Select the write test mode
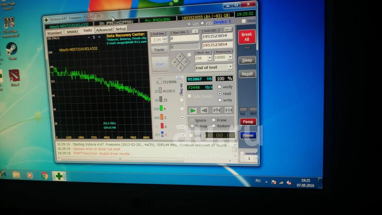The image size is (382, 215). tap(220, 100)
